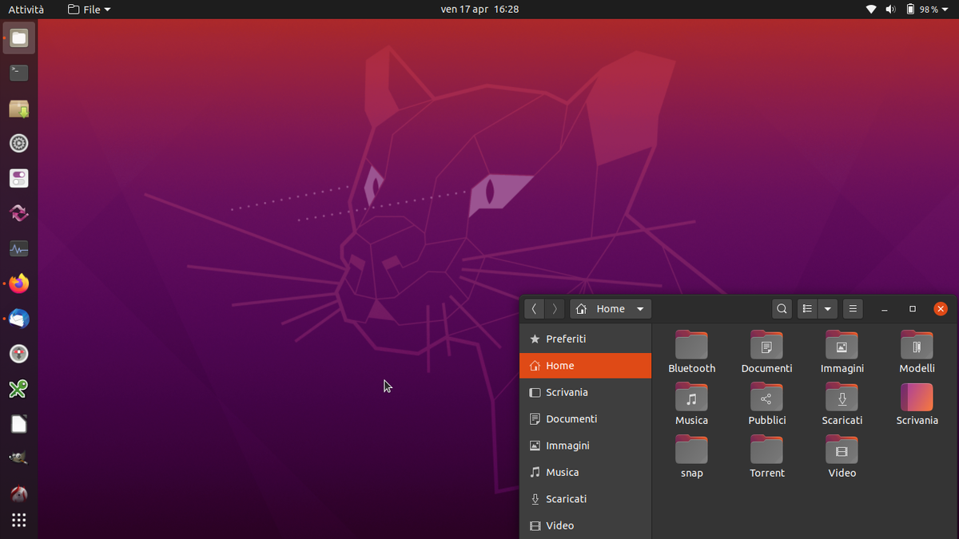Click the Wi-Fi status icon

[x=871, y=10]
